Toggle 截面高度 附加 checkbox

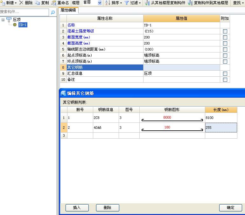click(225, 43)
